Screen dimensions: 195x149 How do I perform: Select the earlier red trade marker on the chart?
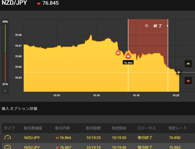(118, 53)
